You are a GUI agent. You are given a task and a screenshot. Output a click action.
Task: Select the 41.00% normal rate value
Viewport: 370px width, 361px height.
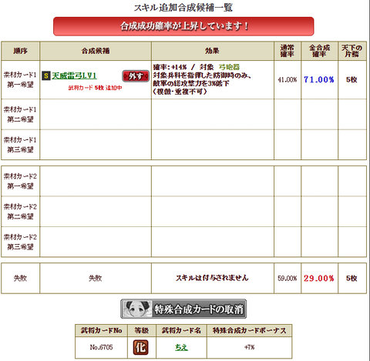pyautogui.click(x=288, y=79)
